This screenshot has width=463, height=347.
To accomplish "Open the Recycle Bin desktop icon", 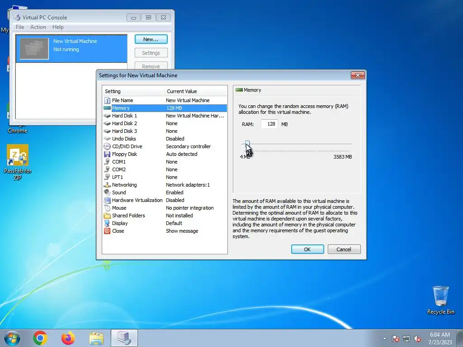I will 440,300.
